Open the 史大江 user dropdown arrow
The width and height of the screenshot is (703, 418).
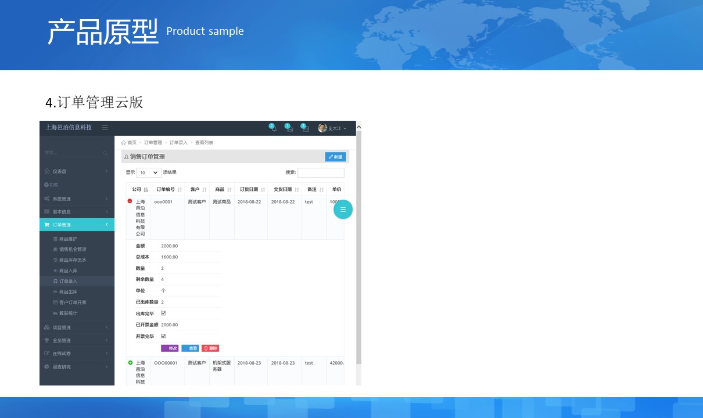pyautogui.click(x=345, y=128)
